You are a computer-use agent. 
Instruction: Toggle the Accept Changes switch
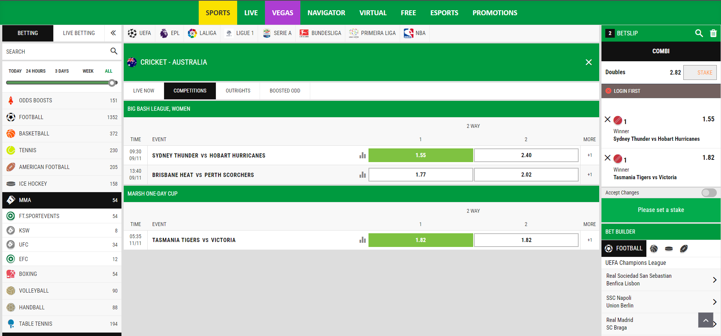coord(709,193)
